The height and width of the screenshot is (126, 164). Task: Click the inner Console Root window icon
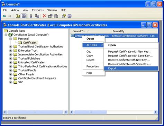[5, 25]
